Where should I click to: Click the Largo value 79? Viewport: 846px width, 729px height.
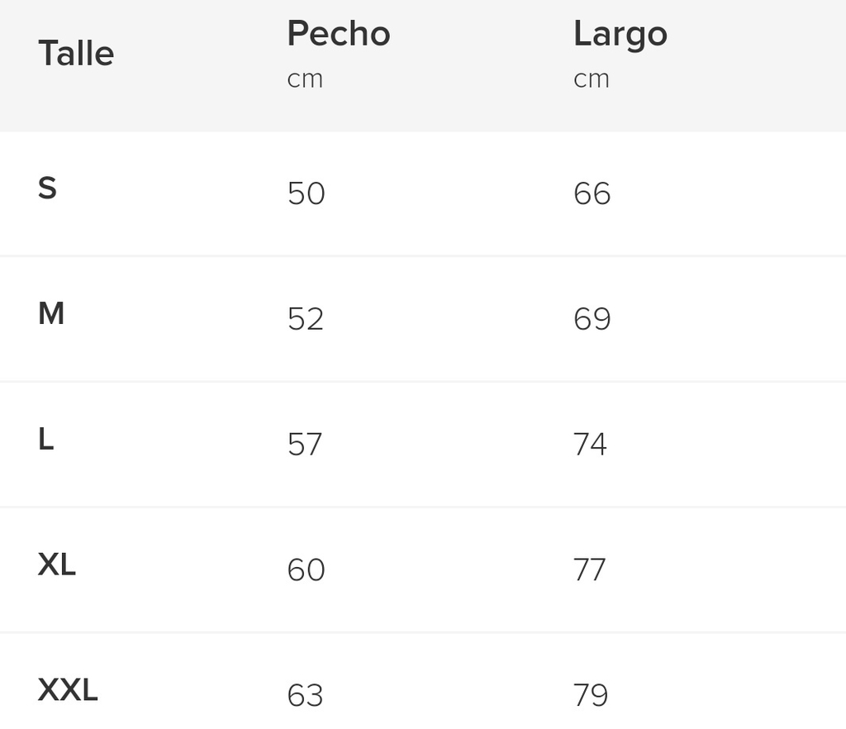[x=591, y=695]
